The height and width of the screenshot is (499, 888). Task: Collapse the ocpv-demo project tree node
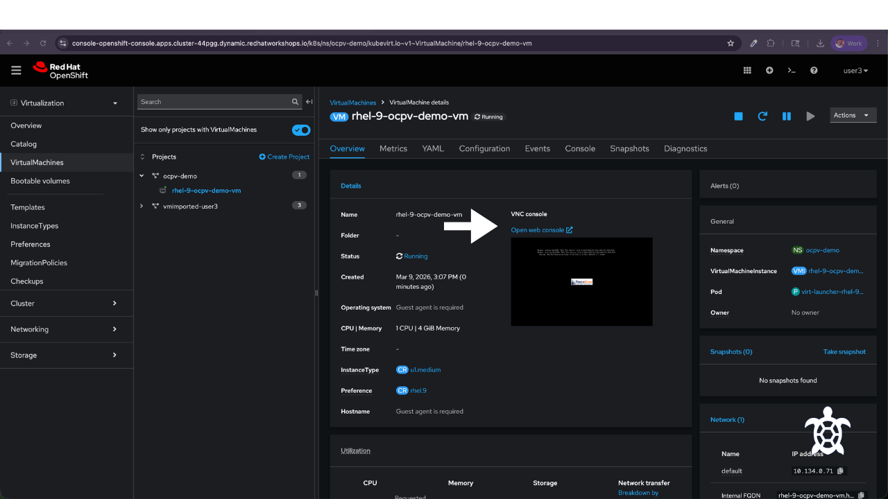pos(142,176)
